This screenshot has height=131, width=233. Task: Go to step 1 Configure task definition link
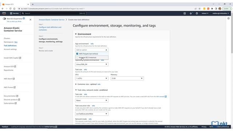pos(50,28)
